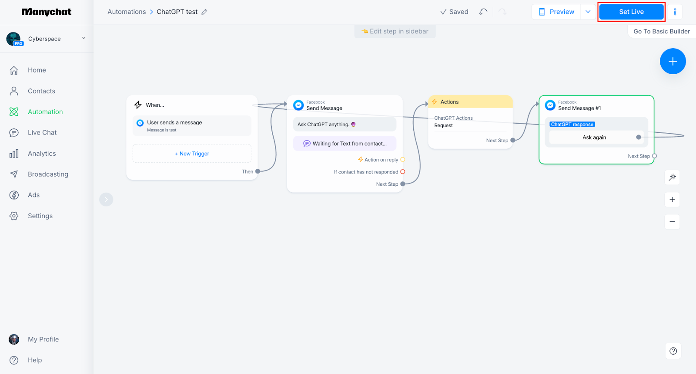Add a New Trigger
This screenshot has height=374, width=696.
point(192,154)
